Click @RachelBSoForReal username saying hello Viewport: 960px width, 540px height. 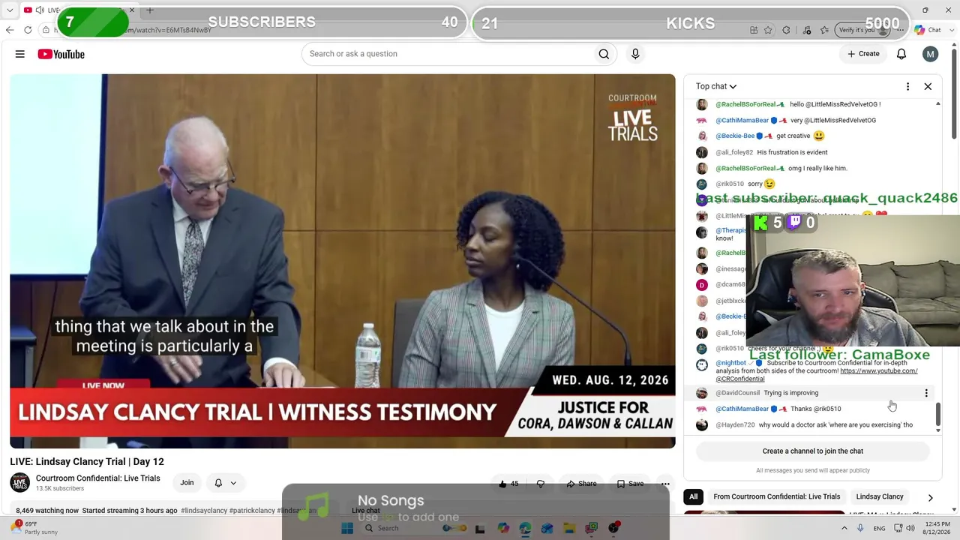click(x=745, y=104)
